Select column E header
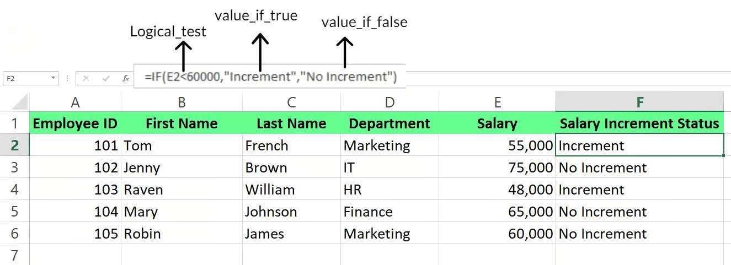Screen dimensions: 731x265 (497, 102)
